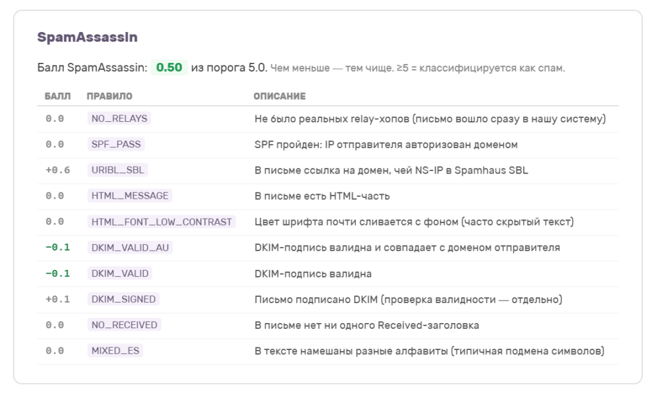Select the 0.50 score badge
Screen dimensions: 657x398
tap(169, 67)
